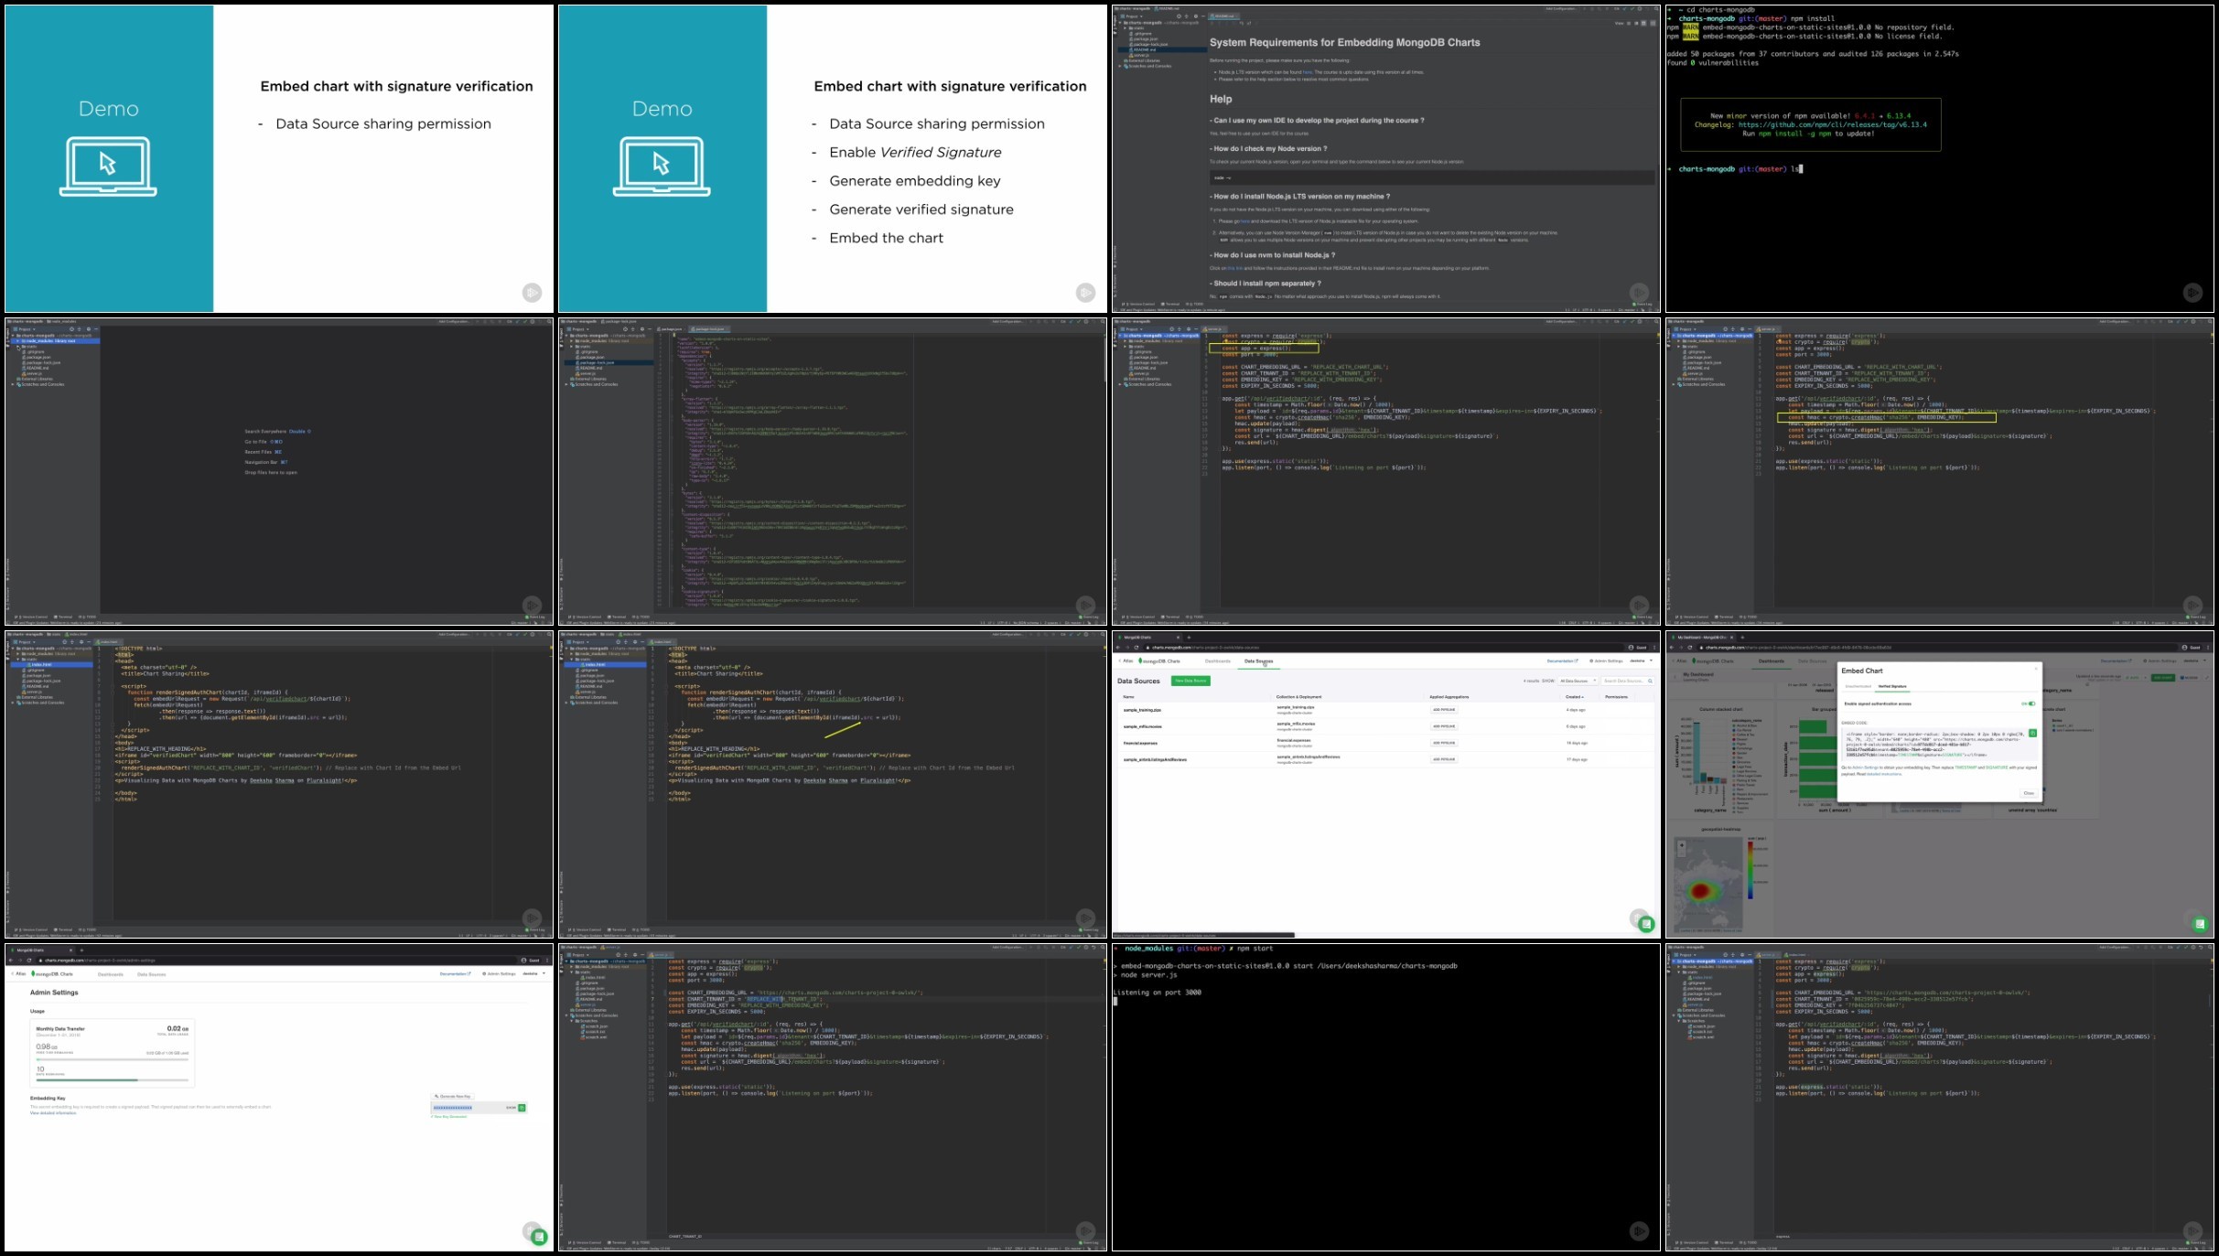Select README.md in README frame project tree
Viewport: 2219px width, 1256px height.
(x=1145, y=49)
